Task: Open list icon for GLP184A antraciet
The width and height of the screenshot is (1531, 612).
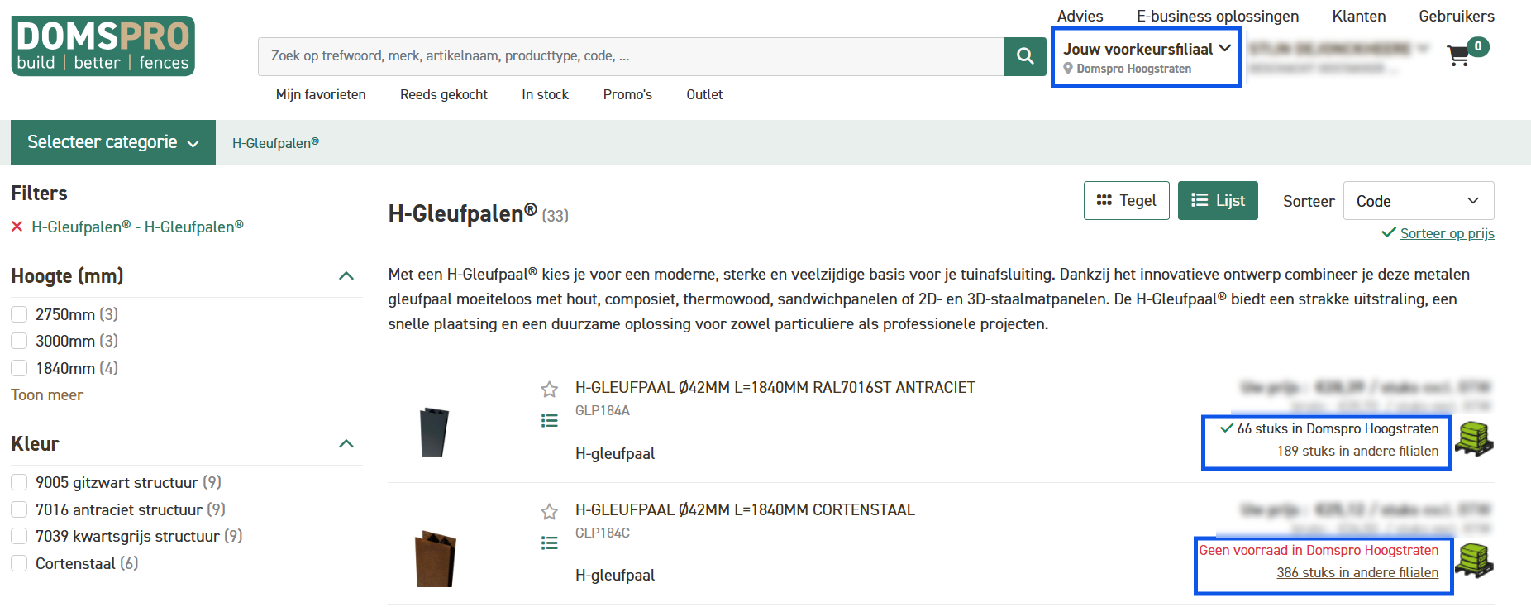Action: [x=550, y=421]
